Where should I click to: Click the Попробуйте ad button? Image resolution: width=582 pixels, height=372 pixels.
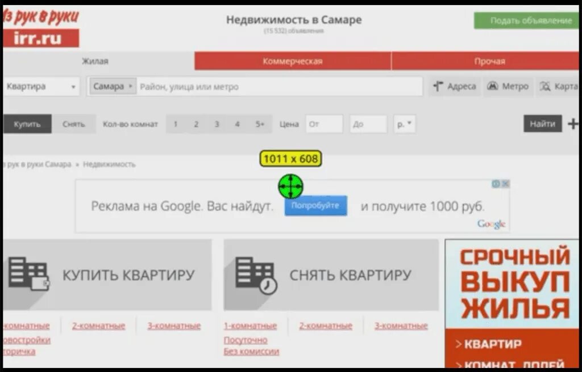(x=315, y=206)
